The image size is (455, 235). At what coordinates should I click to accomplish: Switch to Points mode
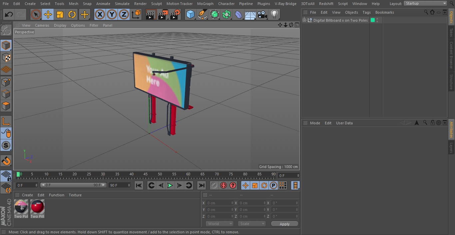tap(6, 82)
